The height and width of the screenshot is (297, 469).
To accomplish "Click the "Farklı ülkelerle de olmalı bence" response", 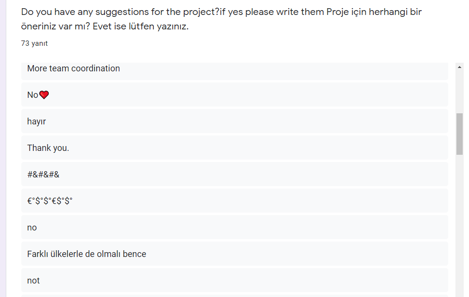I will coord(87,254).
